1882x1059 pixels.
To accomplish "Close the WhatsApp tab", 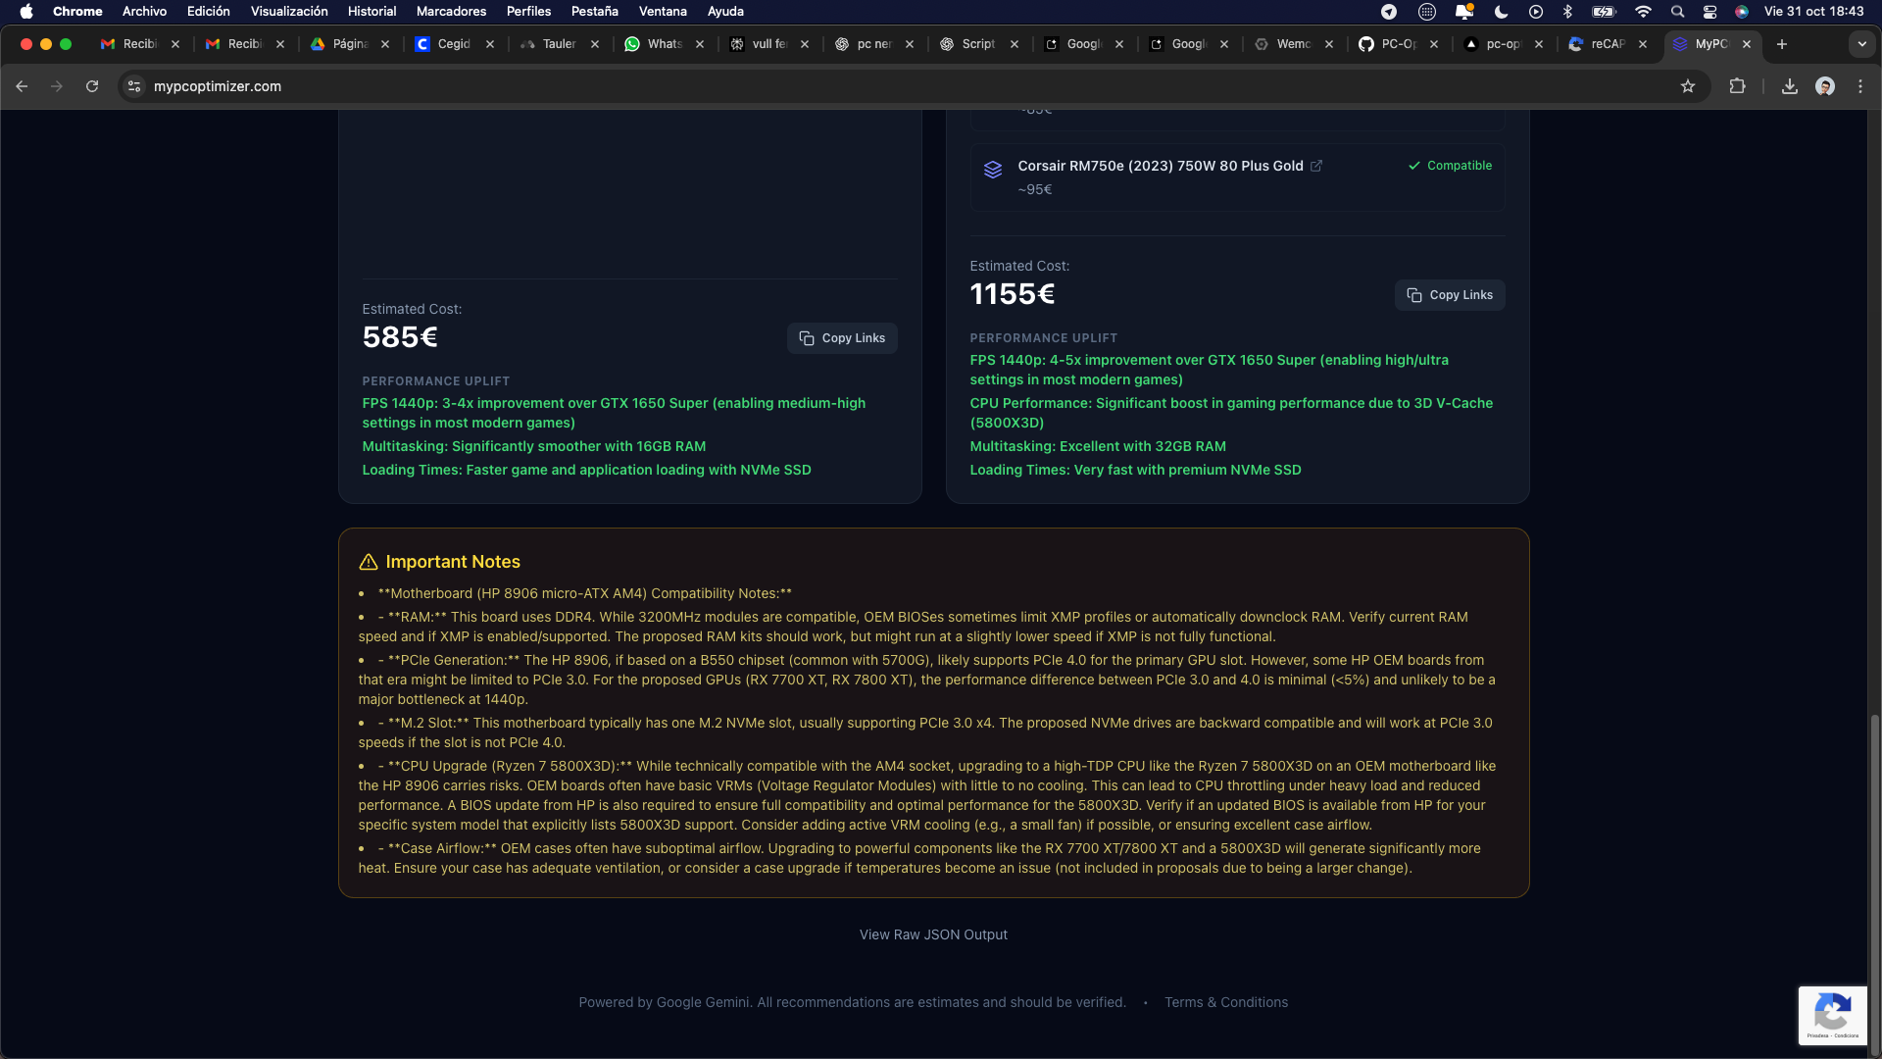I will point(700,44).
